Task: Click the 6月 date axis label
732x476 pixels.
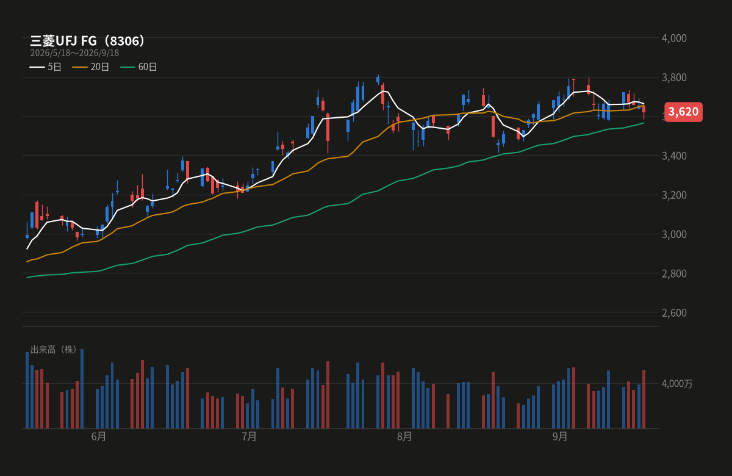Action: tap(98, 437)
